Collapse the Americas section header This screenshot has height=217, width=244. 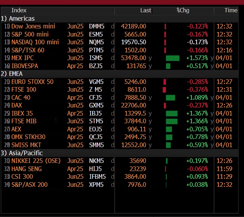click(x=119, y=19)
